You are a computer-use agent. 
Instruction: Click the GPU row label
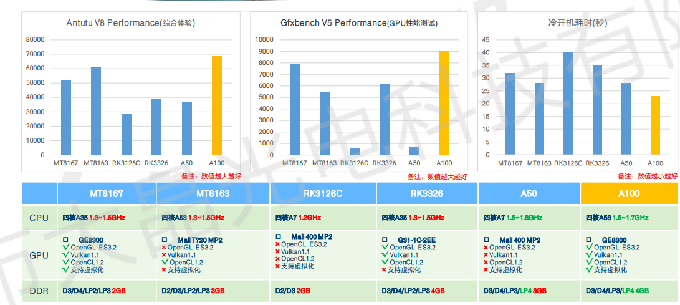click(x=39, y=255)
